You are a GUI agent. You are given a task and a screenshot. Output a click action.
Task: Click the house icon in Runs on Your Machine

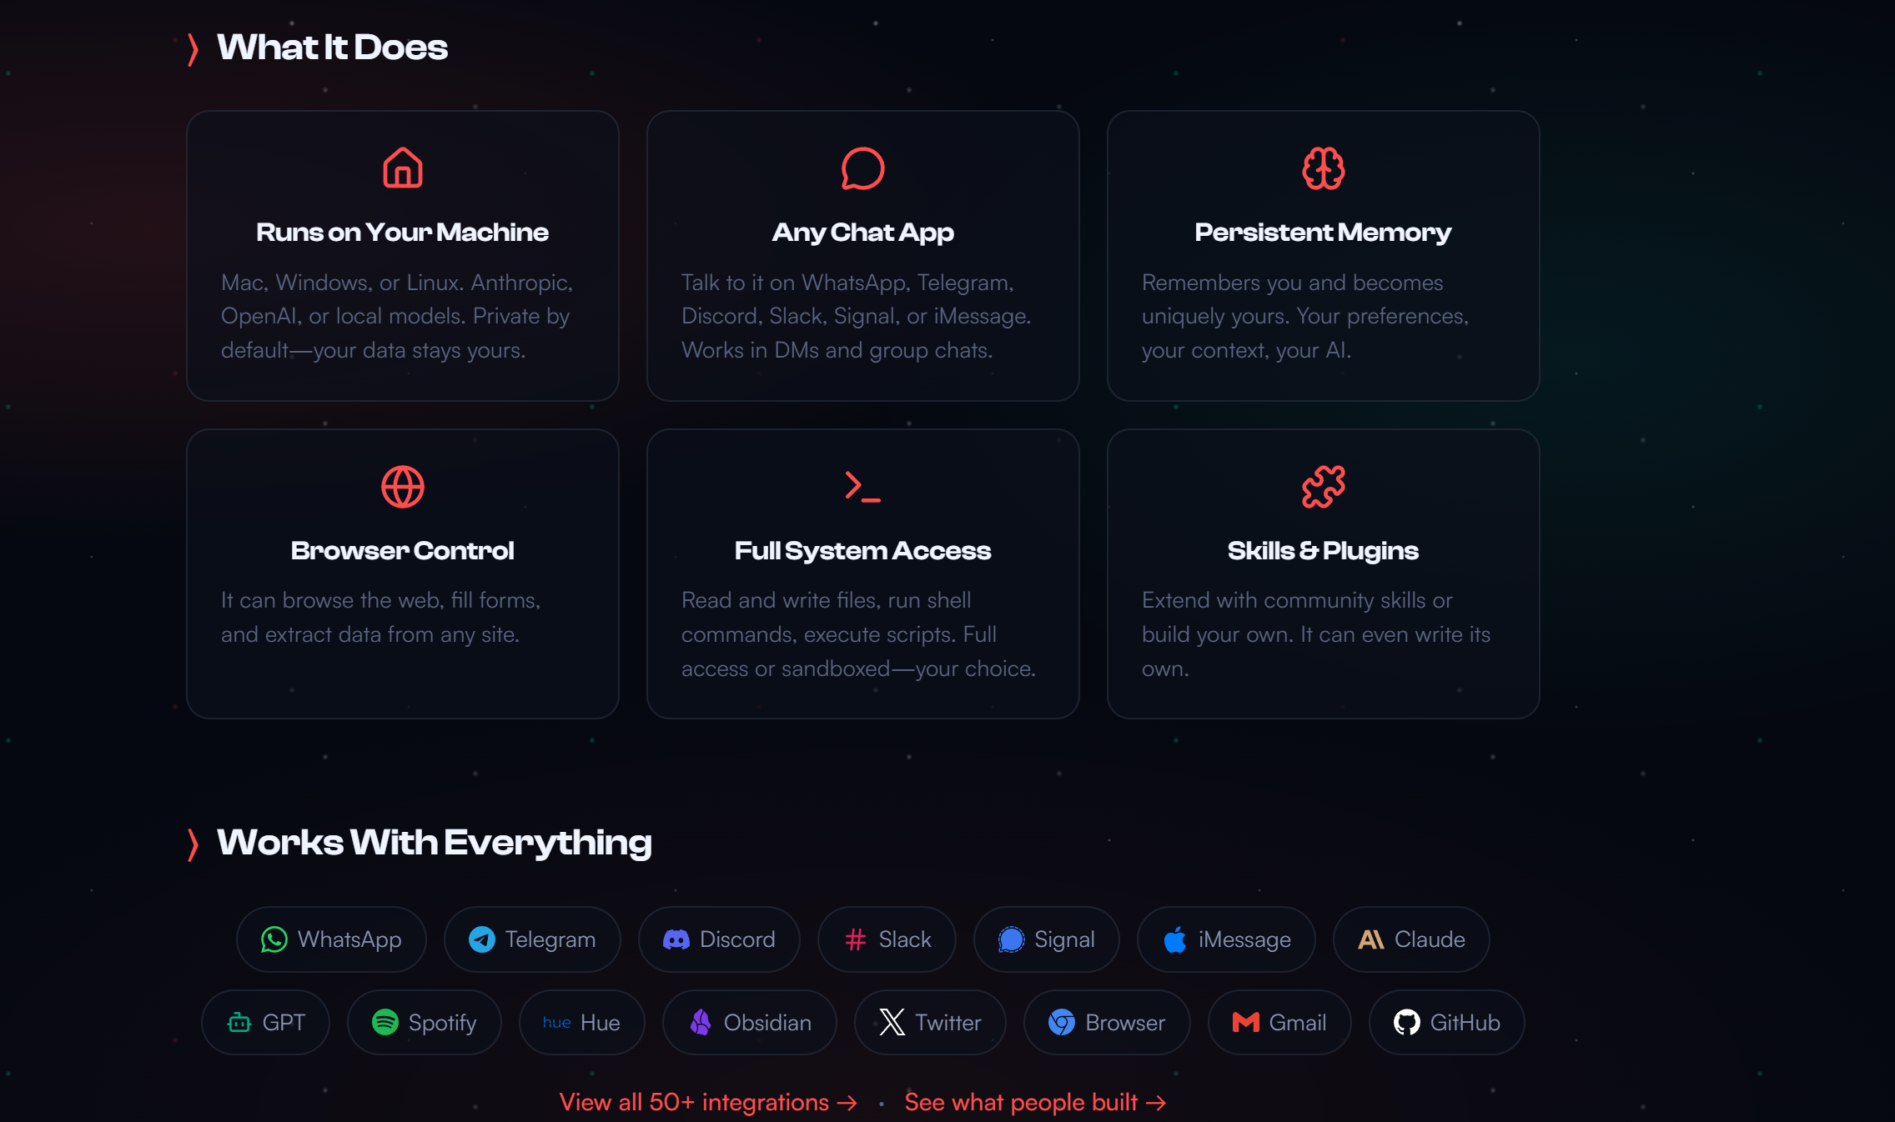(402, 168)
